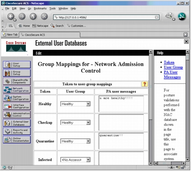Click the Forward navigation button
The width and height of the screenshot is (191, 171).
tap(22, 16)
